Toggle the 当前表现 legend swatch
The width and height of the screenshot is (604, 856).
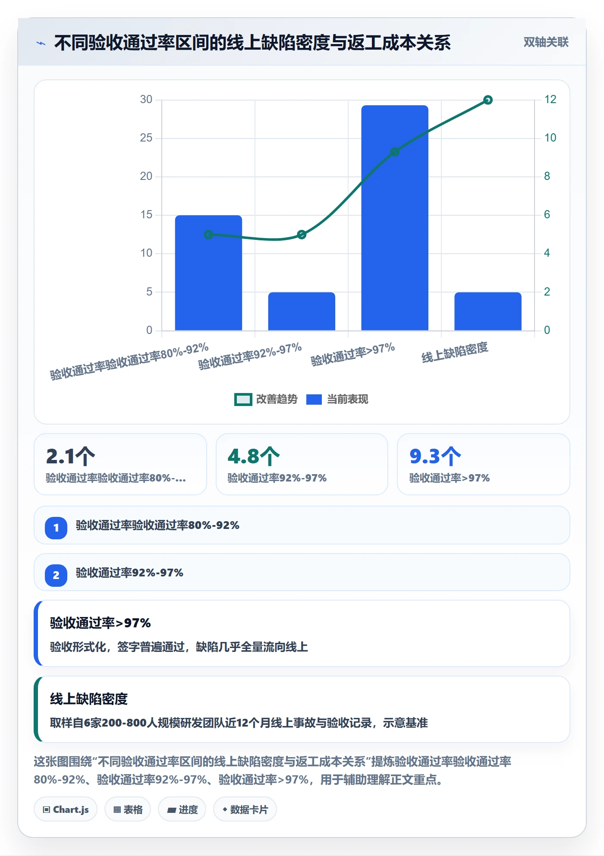click(x=314, y=400)
